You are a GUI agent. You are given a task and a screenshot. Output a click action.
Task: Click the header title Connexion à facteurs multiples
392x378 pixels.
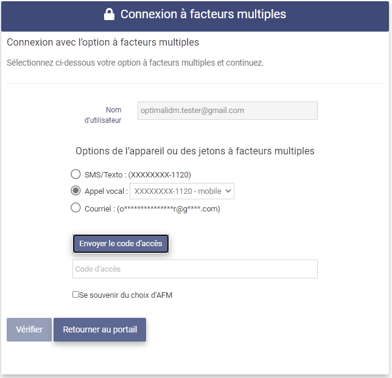203,14
